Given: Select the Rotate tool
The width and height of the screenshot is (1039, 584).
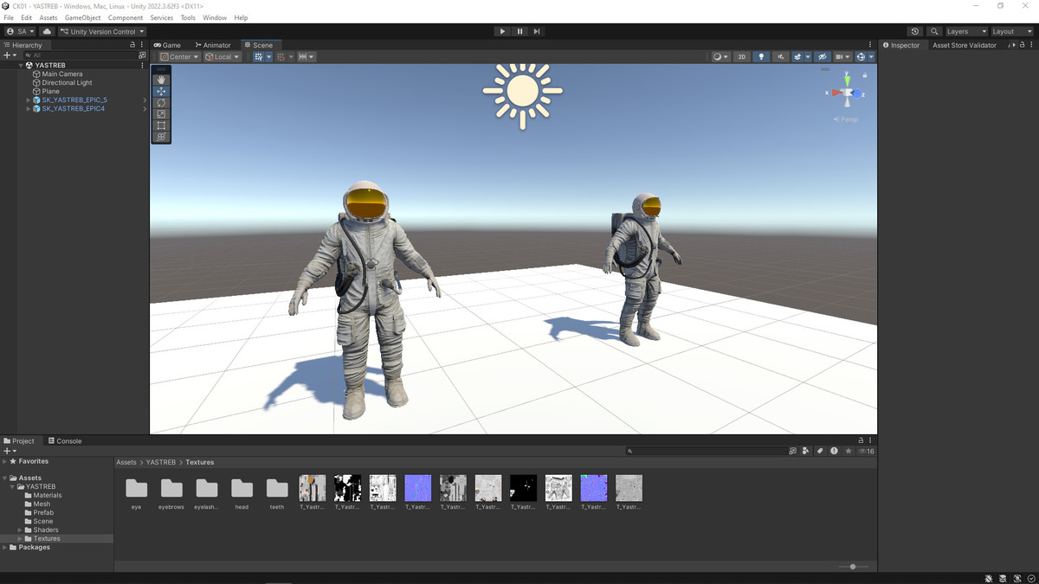Looking at the screenshot, I should (x=161, y=102).
